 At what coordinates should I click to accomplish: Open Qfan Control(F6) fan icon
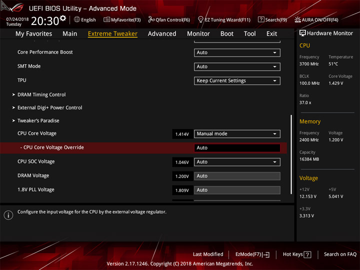click(151, 19)
